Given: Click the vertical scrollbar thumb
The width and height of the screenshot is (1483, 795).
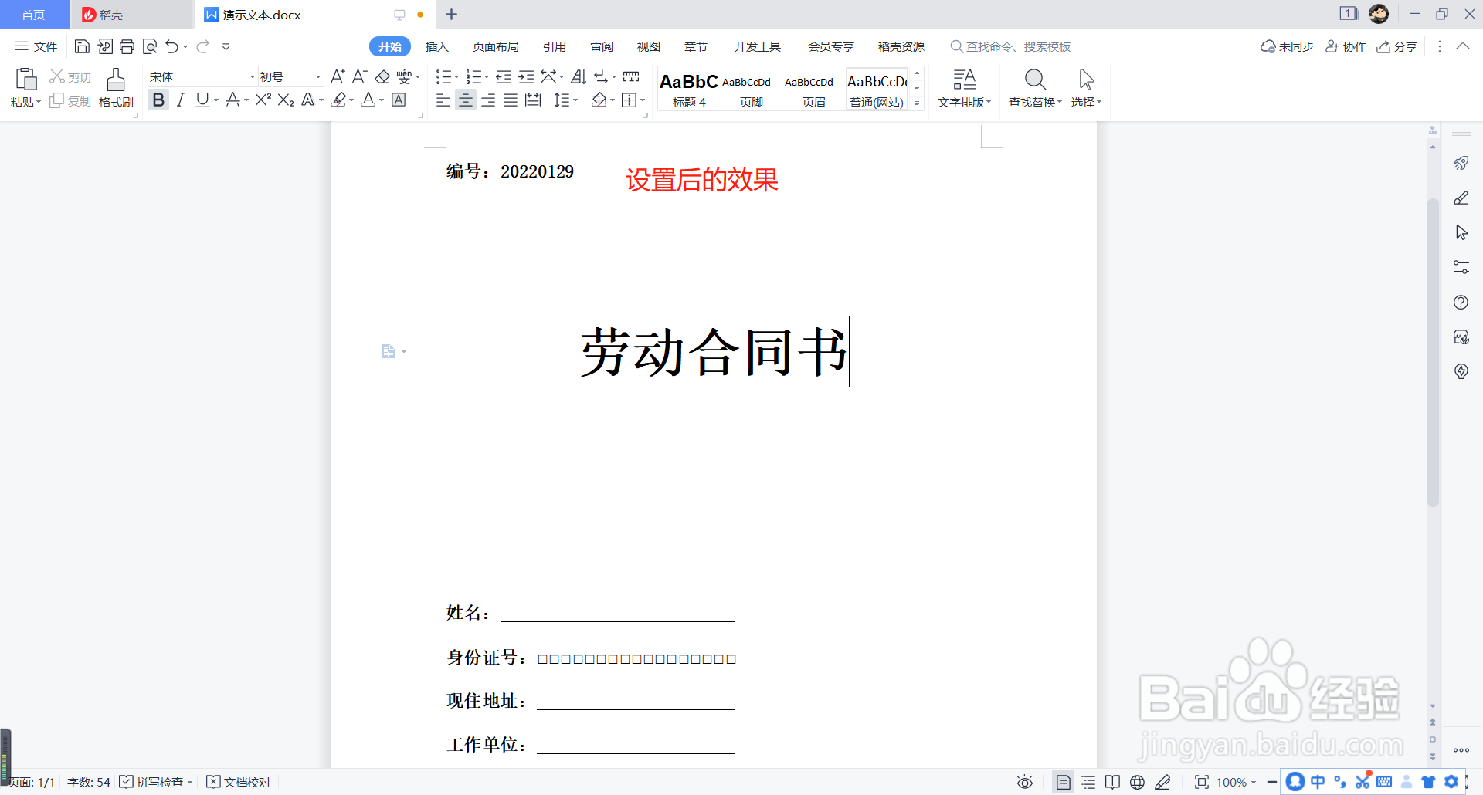Looking at the screenshot, I should [1433, 351].
